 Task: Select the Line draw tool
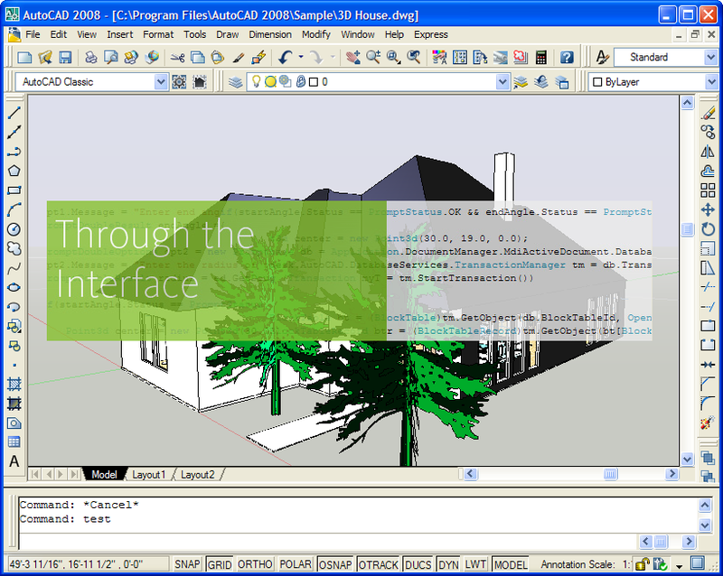pos(14,113)
